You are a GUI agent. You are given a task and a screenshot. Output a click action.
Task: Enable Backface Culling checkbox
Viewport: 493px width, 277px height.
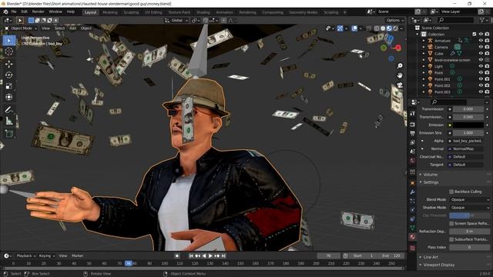[x=451, y=192]
